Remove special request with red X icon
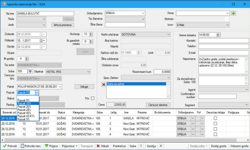Viewport: 250px width, 150px height. pyautogui.click(x=104, y=84)
